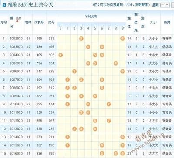Click ball 2 in row 2008070
Screen dimensions: 174x158
click(74, 88)
